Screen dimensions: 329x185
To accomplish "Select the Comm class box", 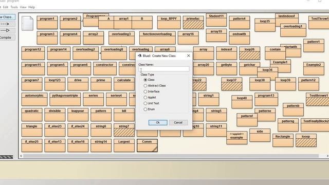I will [147, 145].
